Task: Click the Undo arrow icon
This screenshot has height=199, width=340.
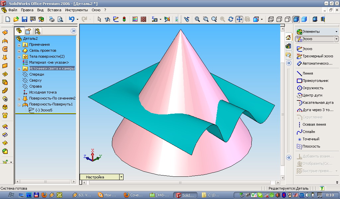Action: tap(72, 19)
